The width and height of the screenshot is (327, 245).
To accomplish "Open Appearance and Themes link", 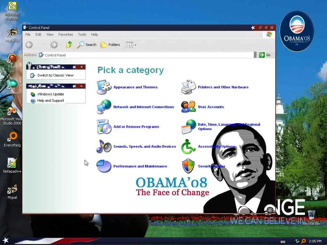I will click(135, 87).
